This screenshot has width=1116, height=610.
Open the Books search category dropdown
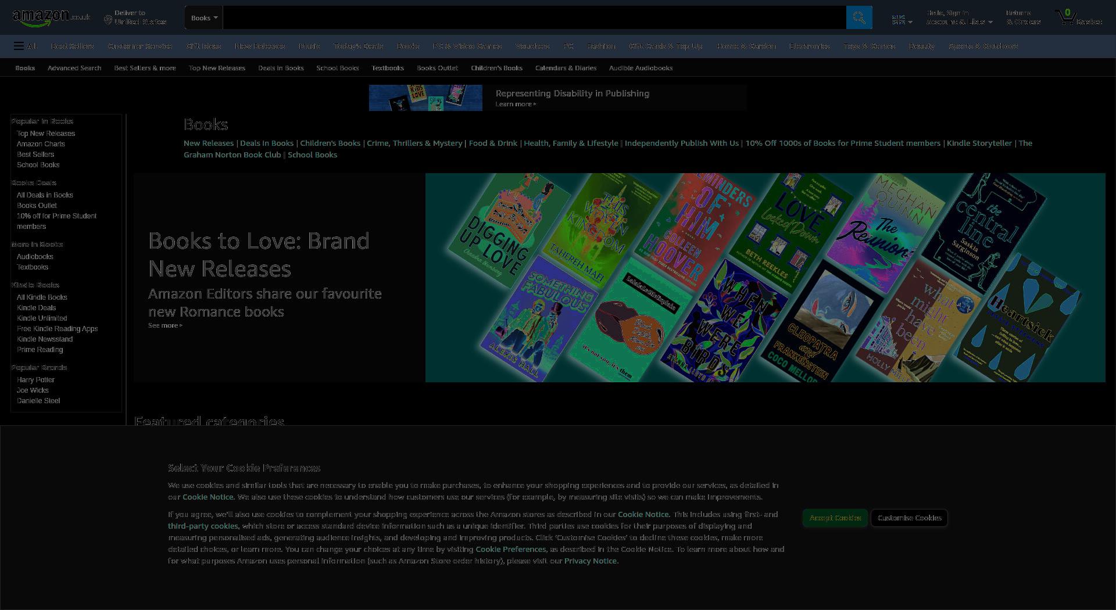point(203,17)
